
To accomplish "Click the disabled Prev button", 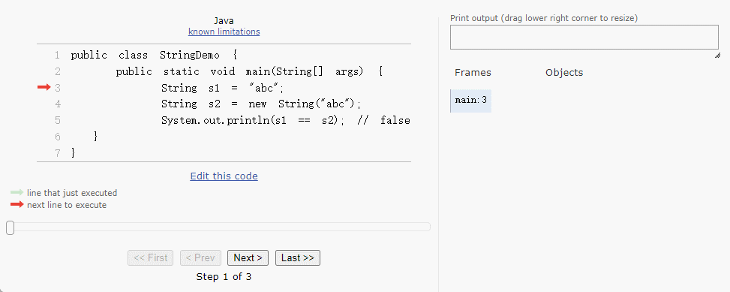I will 200,258.
